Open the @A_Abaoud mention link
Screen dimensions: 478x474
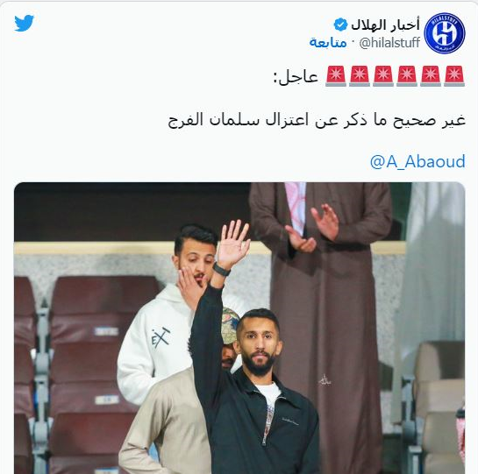point(417,161)
